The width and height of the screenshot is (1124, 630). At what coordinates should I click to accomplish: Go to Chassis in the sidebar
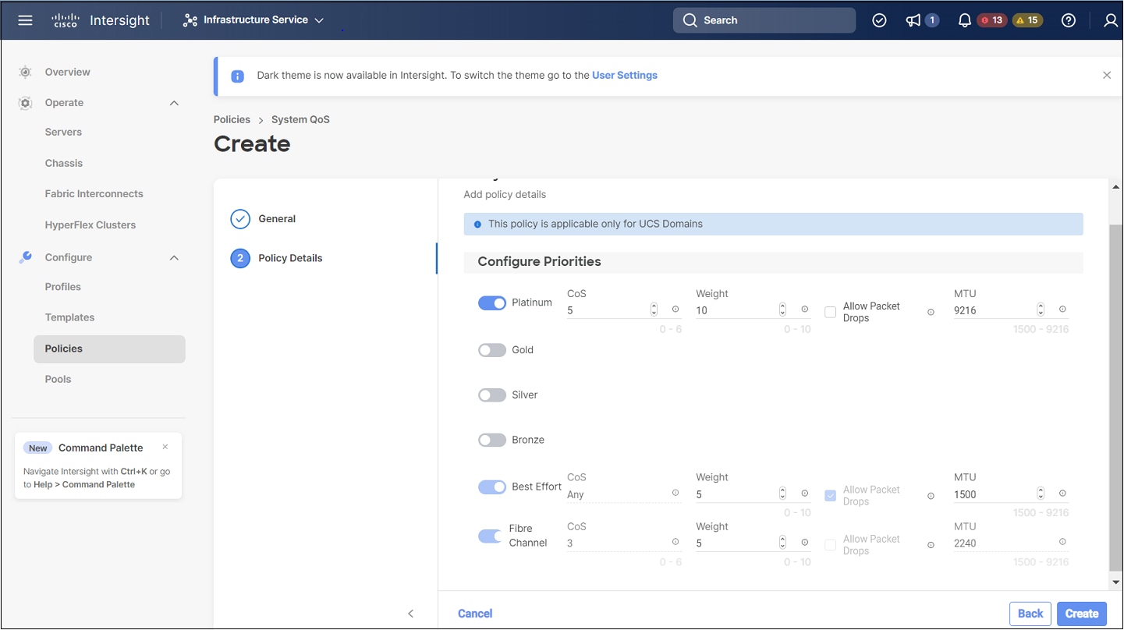tap(64, 163)
